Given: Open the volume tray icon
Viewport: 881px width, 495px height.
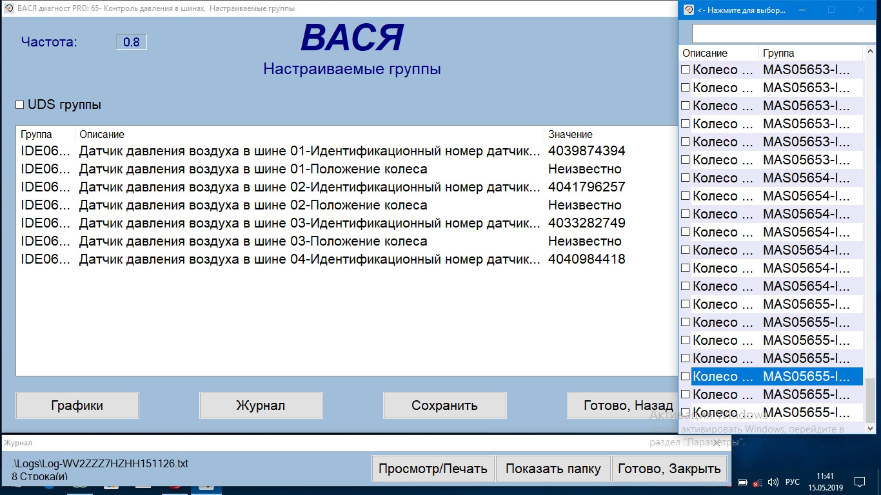Looking at the screenshot, I should 773,482.
